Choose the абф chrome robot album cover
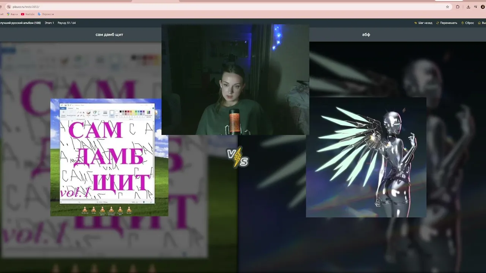This screenshot has height=273, width=486. click(x=366, y=157)
